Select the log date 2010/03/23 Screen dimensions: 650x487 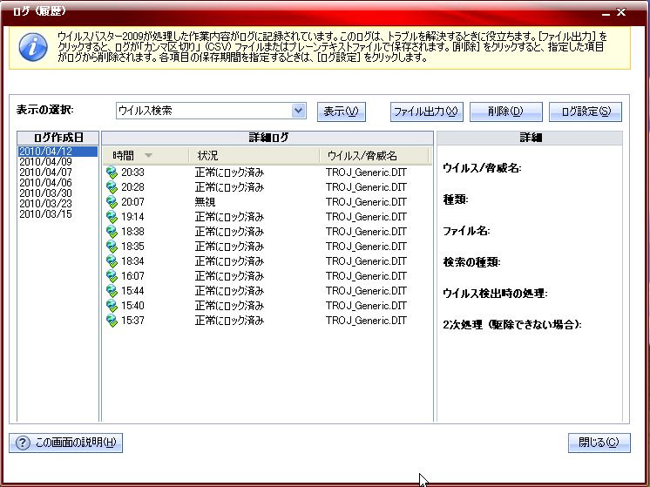tap(45, 204)
